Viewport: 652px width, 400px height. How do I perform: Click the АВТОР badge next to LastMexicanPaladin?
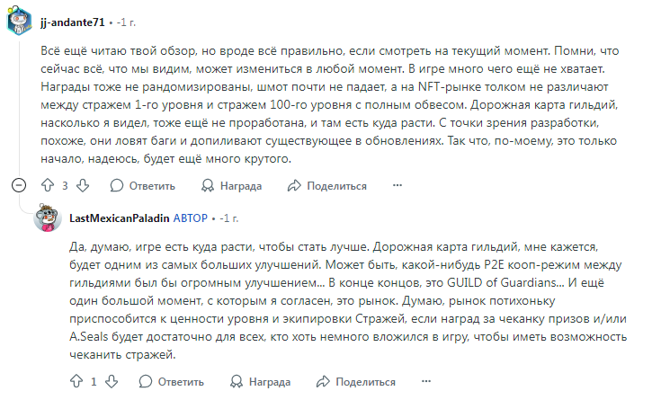(x=191, y=218)
